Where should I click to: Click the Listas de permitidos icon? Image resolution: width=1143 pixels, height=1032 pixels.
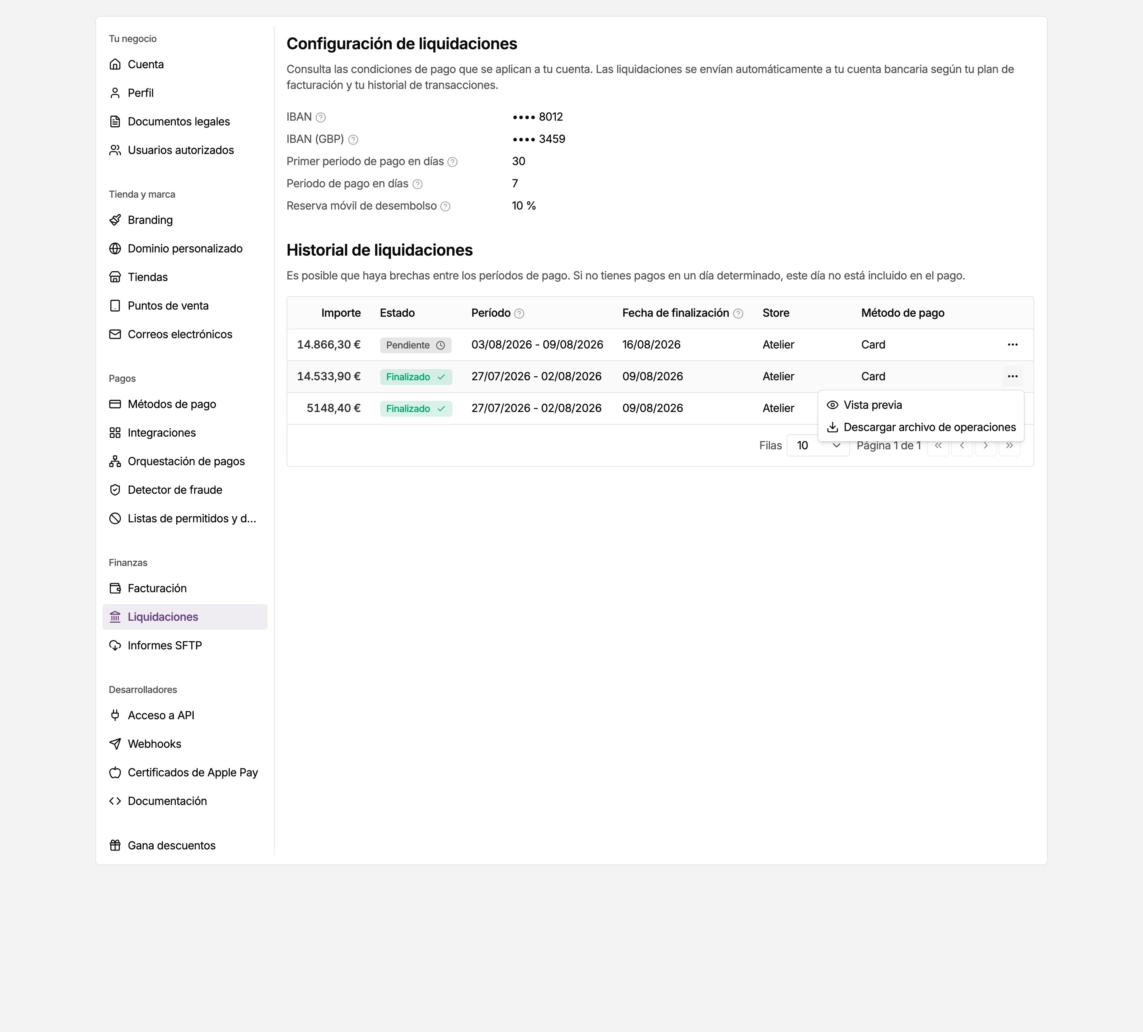coord(115,518)
